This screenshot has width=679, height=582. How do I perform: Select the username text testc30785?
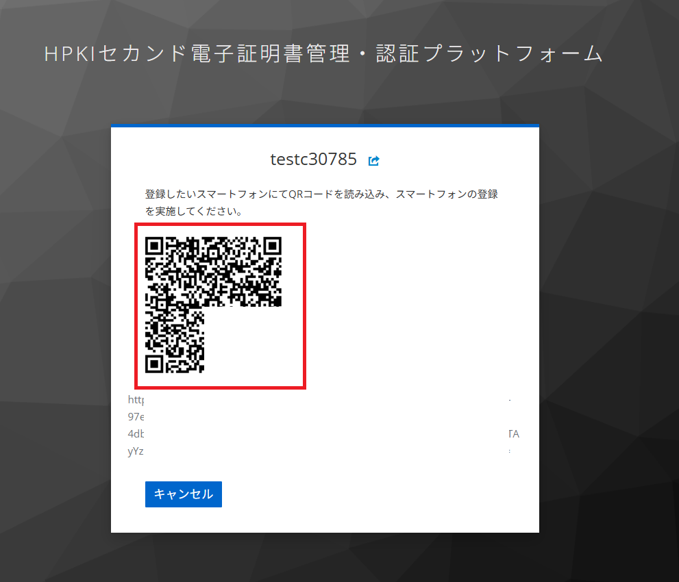314,160
